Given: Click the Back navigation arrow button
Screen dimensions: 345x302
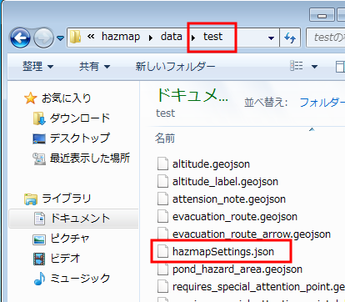Looking at the screenshot, I should point(20,38).
